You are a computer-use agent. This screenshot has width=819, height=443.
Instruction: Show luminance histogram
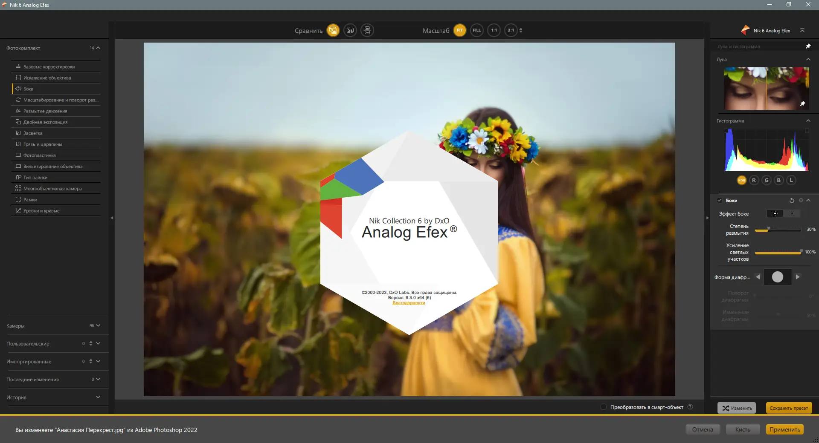(791, 180)
